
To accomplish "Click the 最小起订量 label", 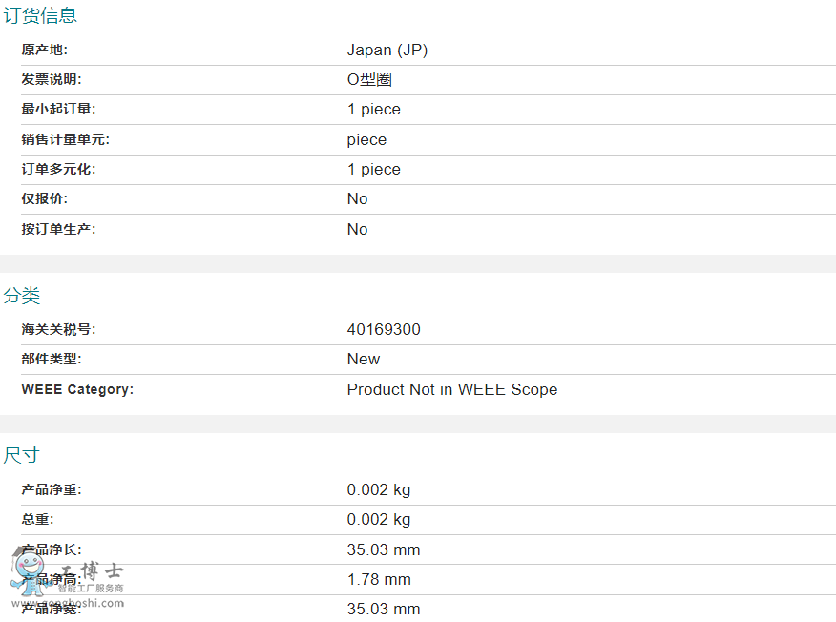I will 58,110.
